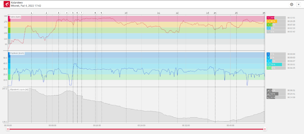This screenshot has width=304, height=134.
Task: Click the Prędkość [km/h] chart label
Action: coord(17,53)
